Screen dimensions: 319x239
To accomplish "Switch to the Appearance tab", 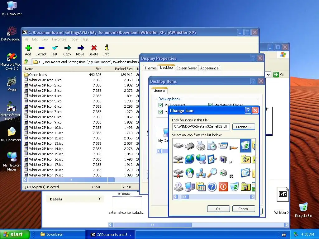I will tap(209, 68).
